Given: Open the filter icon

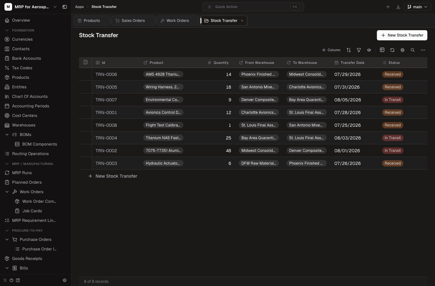Looking at the screenshot, I should tap(359, 50).
